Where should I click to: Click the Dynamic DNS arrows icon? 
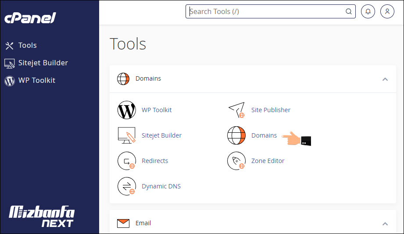126,186
